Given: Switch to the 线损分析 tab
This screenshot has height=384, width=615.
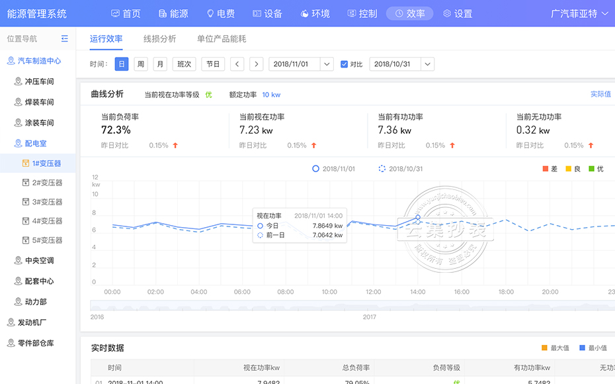Looking at the screenshot, I should [159, 39].
